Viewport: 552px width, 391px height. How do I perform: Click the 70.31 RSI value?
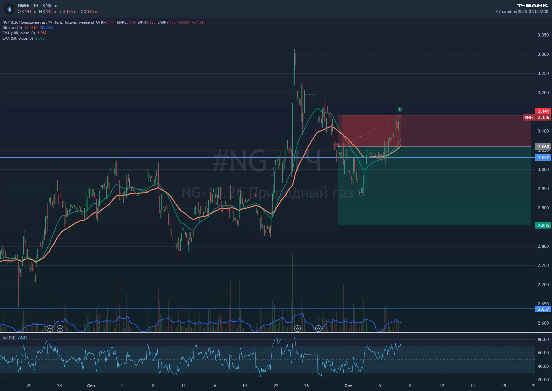click(22, 337)
